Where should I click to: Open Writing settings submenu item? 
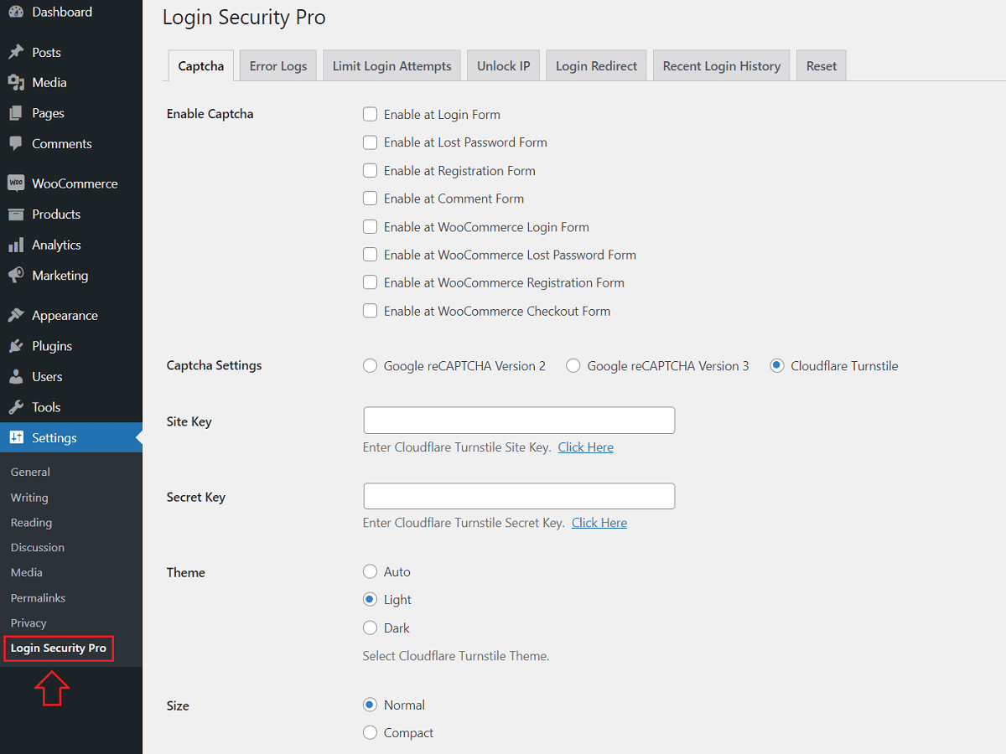29,497
